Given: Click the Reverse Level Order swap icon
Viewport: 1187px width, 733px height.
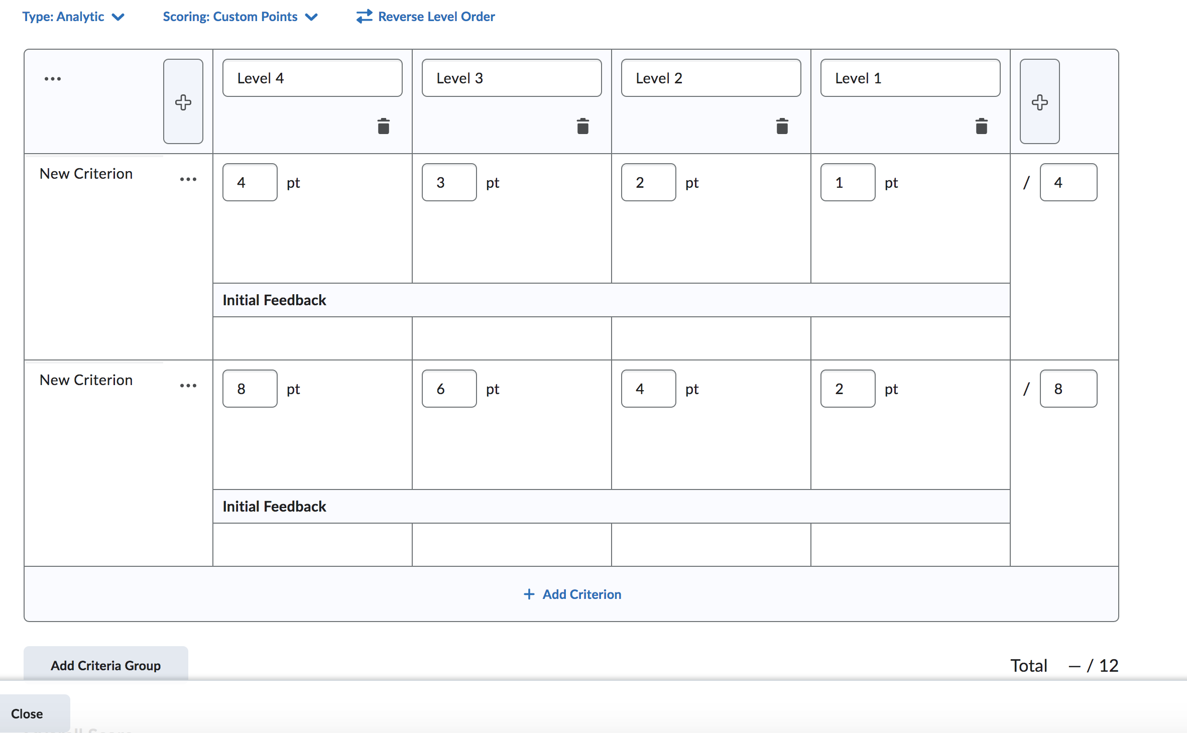Looking at the screenshot, I should [x=364, y=16].
